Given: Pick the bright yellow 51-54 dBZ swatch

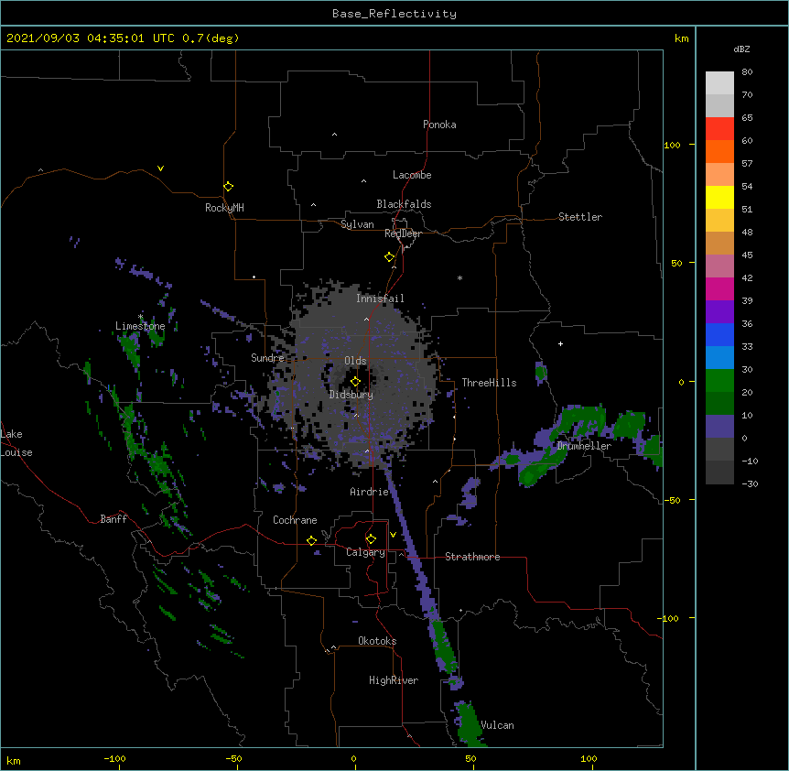Looking at the screenshot, I should [719, 197].
